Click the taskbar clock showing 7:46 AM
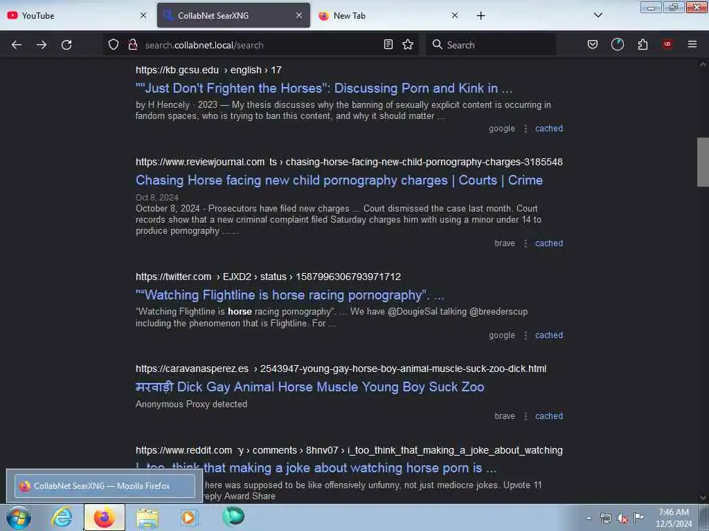Image resolution: width=709 pixels, height=531 pixels. (x=674, y=518)
